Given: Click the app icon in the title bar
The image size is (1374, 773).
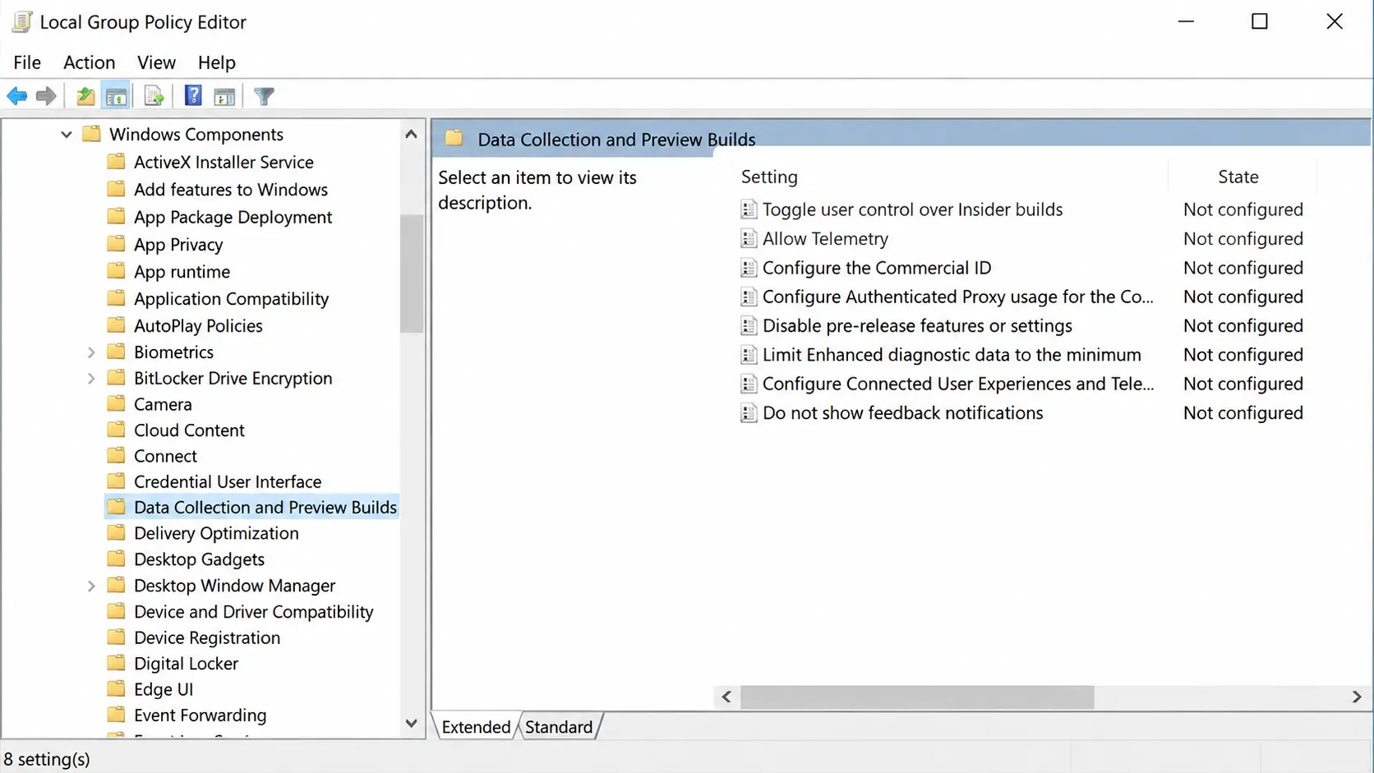Looking at the screenshot, I should pyautogui.click(x=22, y=22).
